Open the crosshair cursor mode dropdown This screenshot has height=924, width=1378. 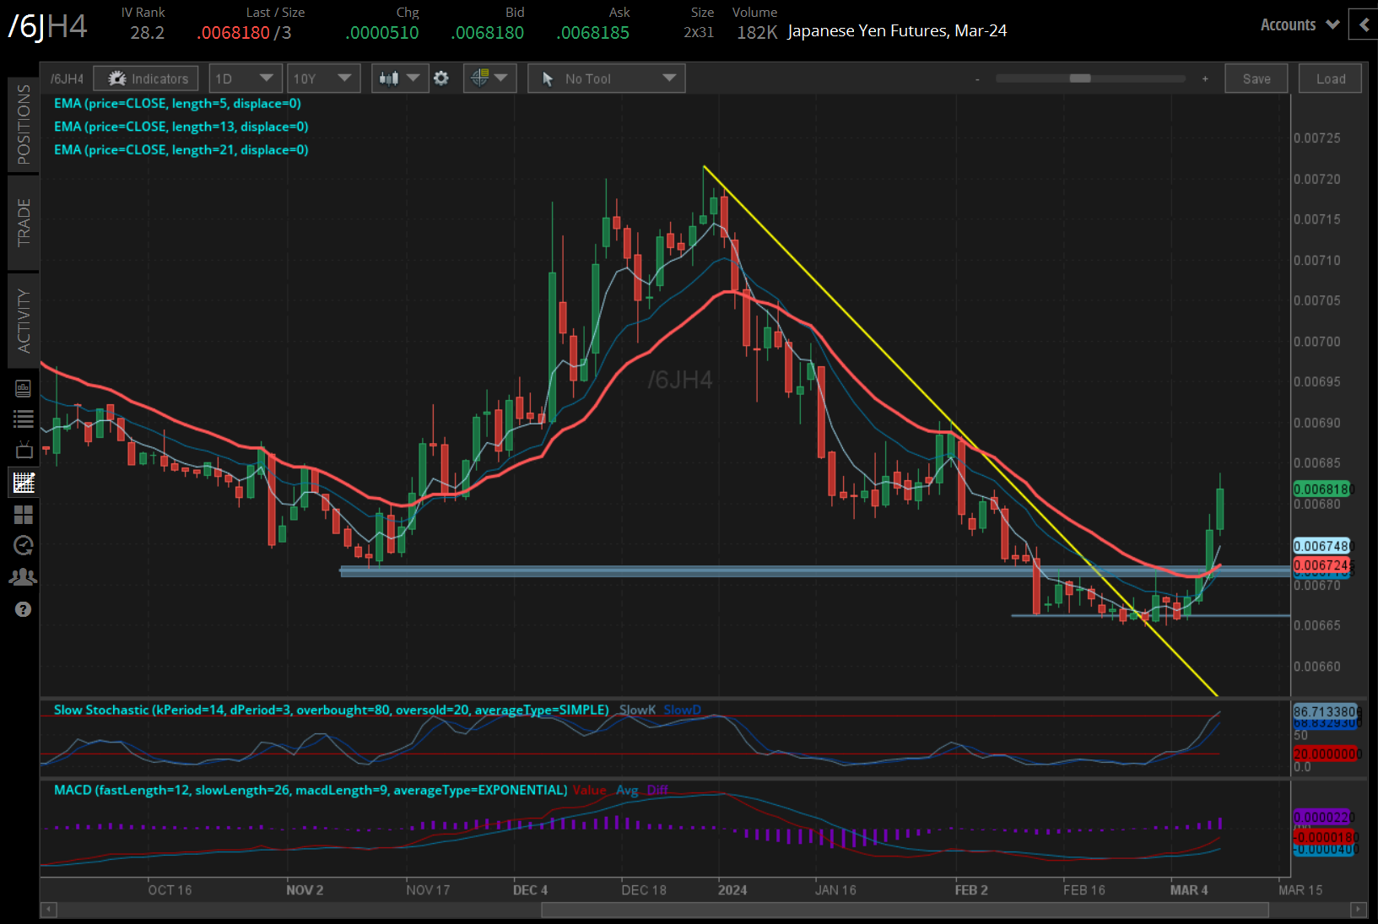click(x=489, y=78)
